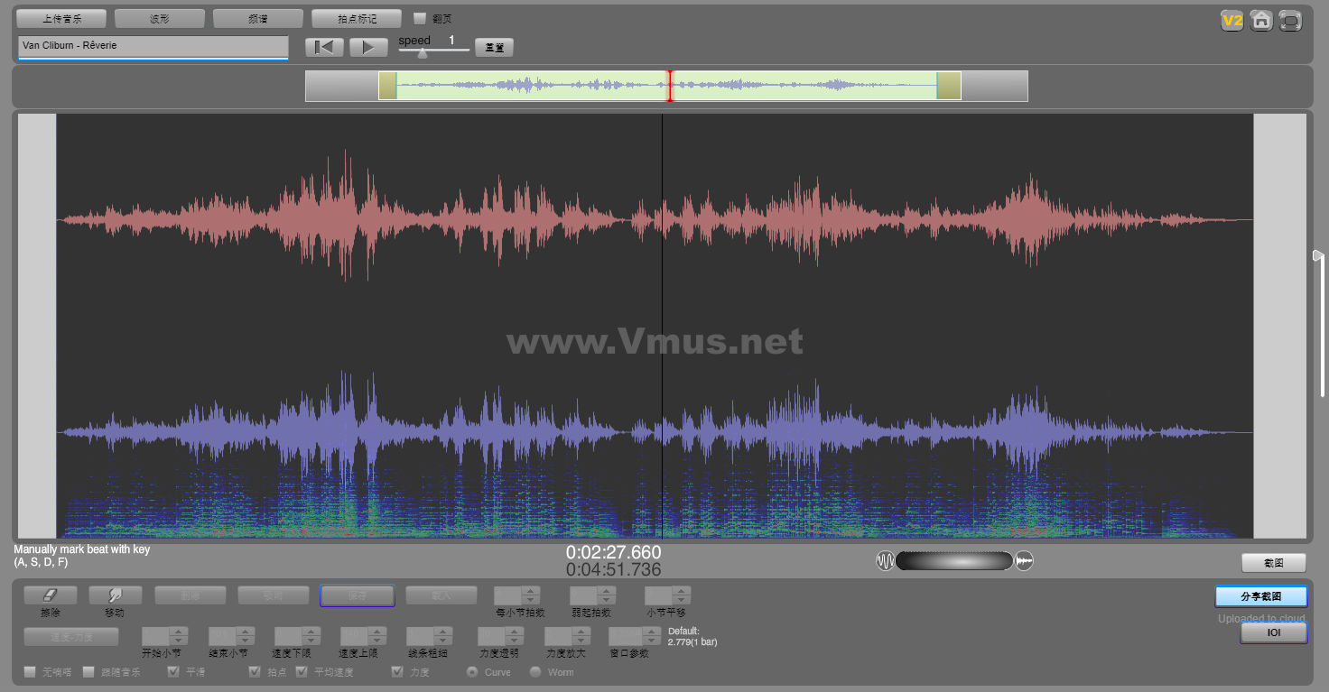
Task: Toggle the 跟随音乐 follow-music checkbox
Action: pos(88,672)
